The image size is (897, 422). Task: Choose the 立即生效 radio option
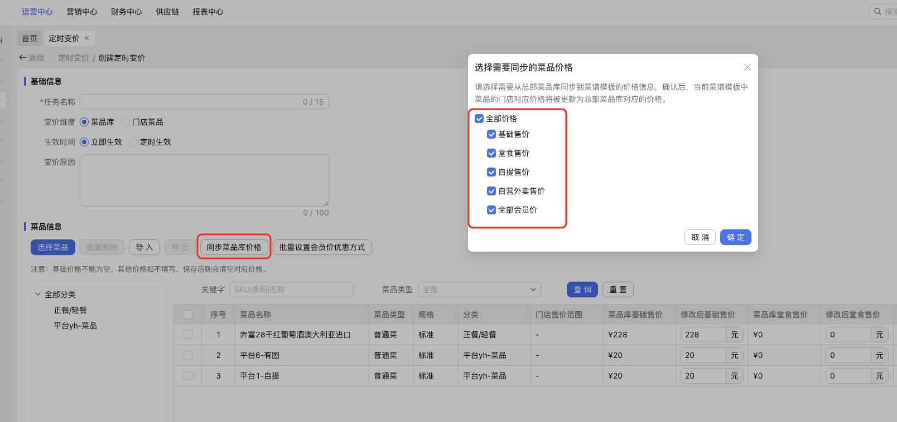[84, 142]
